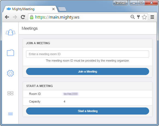
Task: Click the Farshad profile button
Action: pyautogui.click(x=120, y=3)
